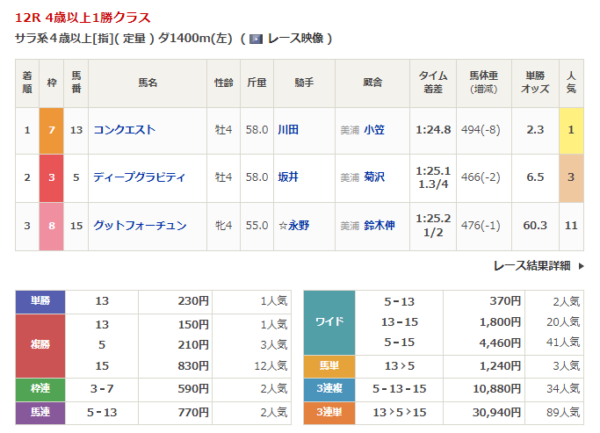Screen dimensions: 600x433
Task: Click the orange frame 7 cell
Action: pyautogui.click(x=52, y=130)
